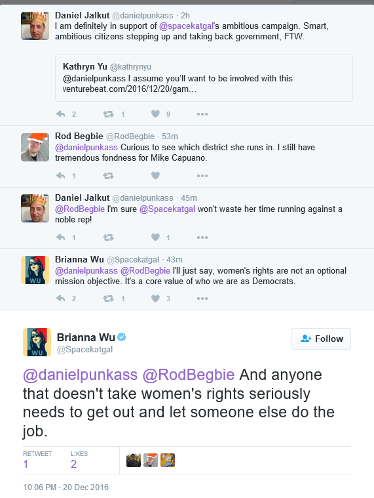
Task: Retweet Daniel Jalkut's campaign support tweet
Action: (x=108, y=114)
